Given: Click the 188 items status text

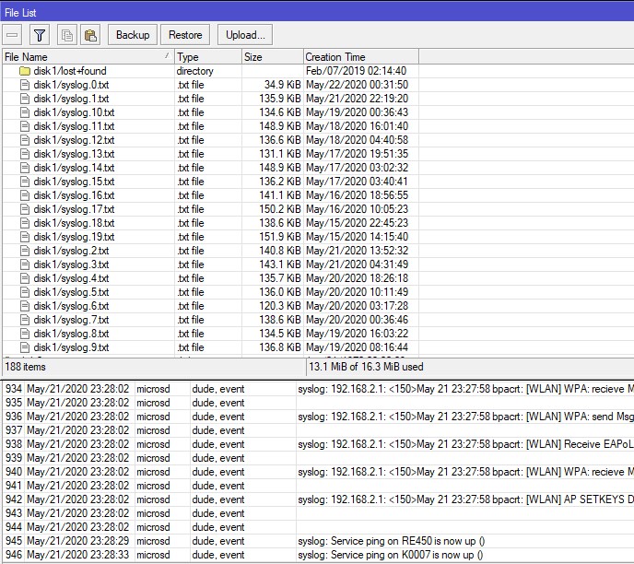Looking at the screenshot, I should tap(25, 367).
